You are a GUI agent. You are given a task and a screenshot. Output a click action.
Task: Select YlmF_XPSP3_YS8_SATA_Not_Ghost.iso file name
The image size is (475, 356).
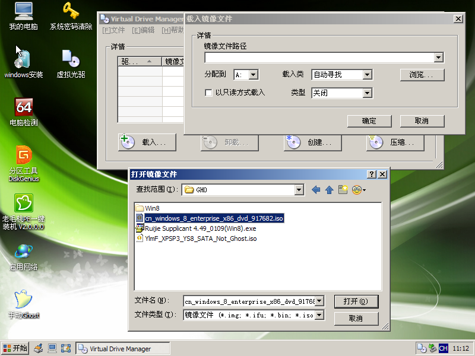[201, 239]
